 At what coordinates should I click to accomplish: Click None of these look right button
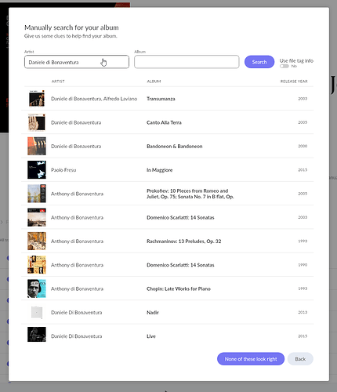(x=251, y=359)
